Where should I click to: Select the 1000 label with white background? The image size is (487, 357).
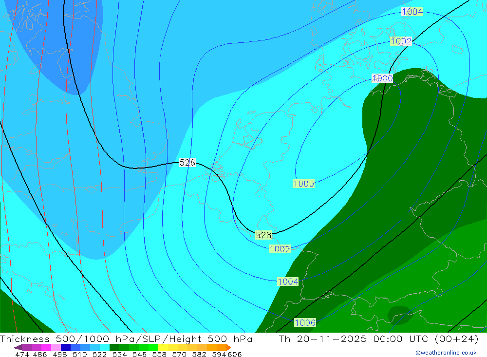pyautogui.click(x=382, y=78)
